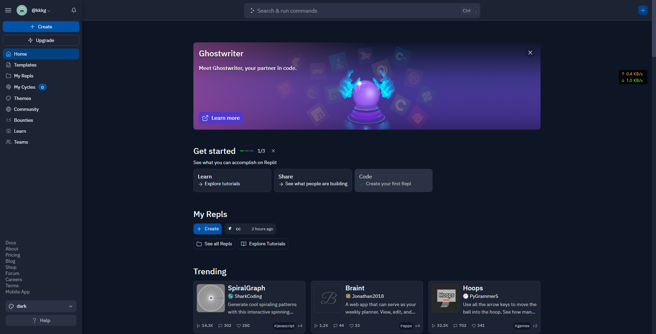Image resolution: width=656 pixels, height=334 pixels.
Task: Click the SpiralGraph comments icon
Action: pos(220,326)
